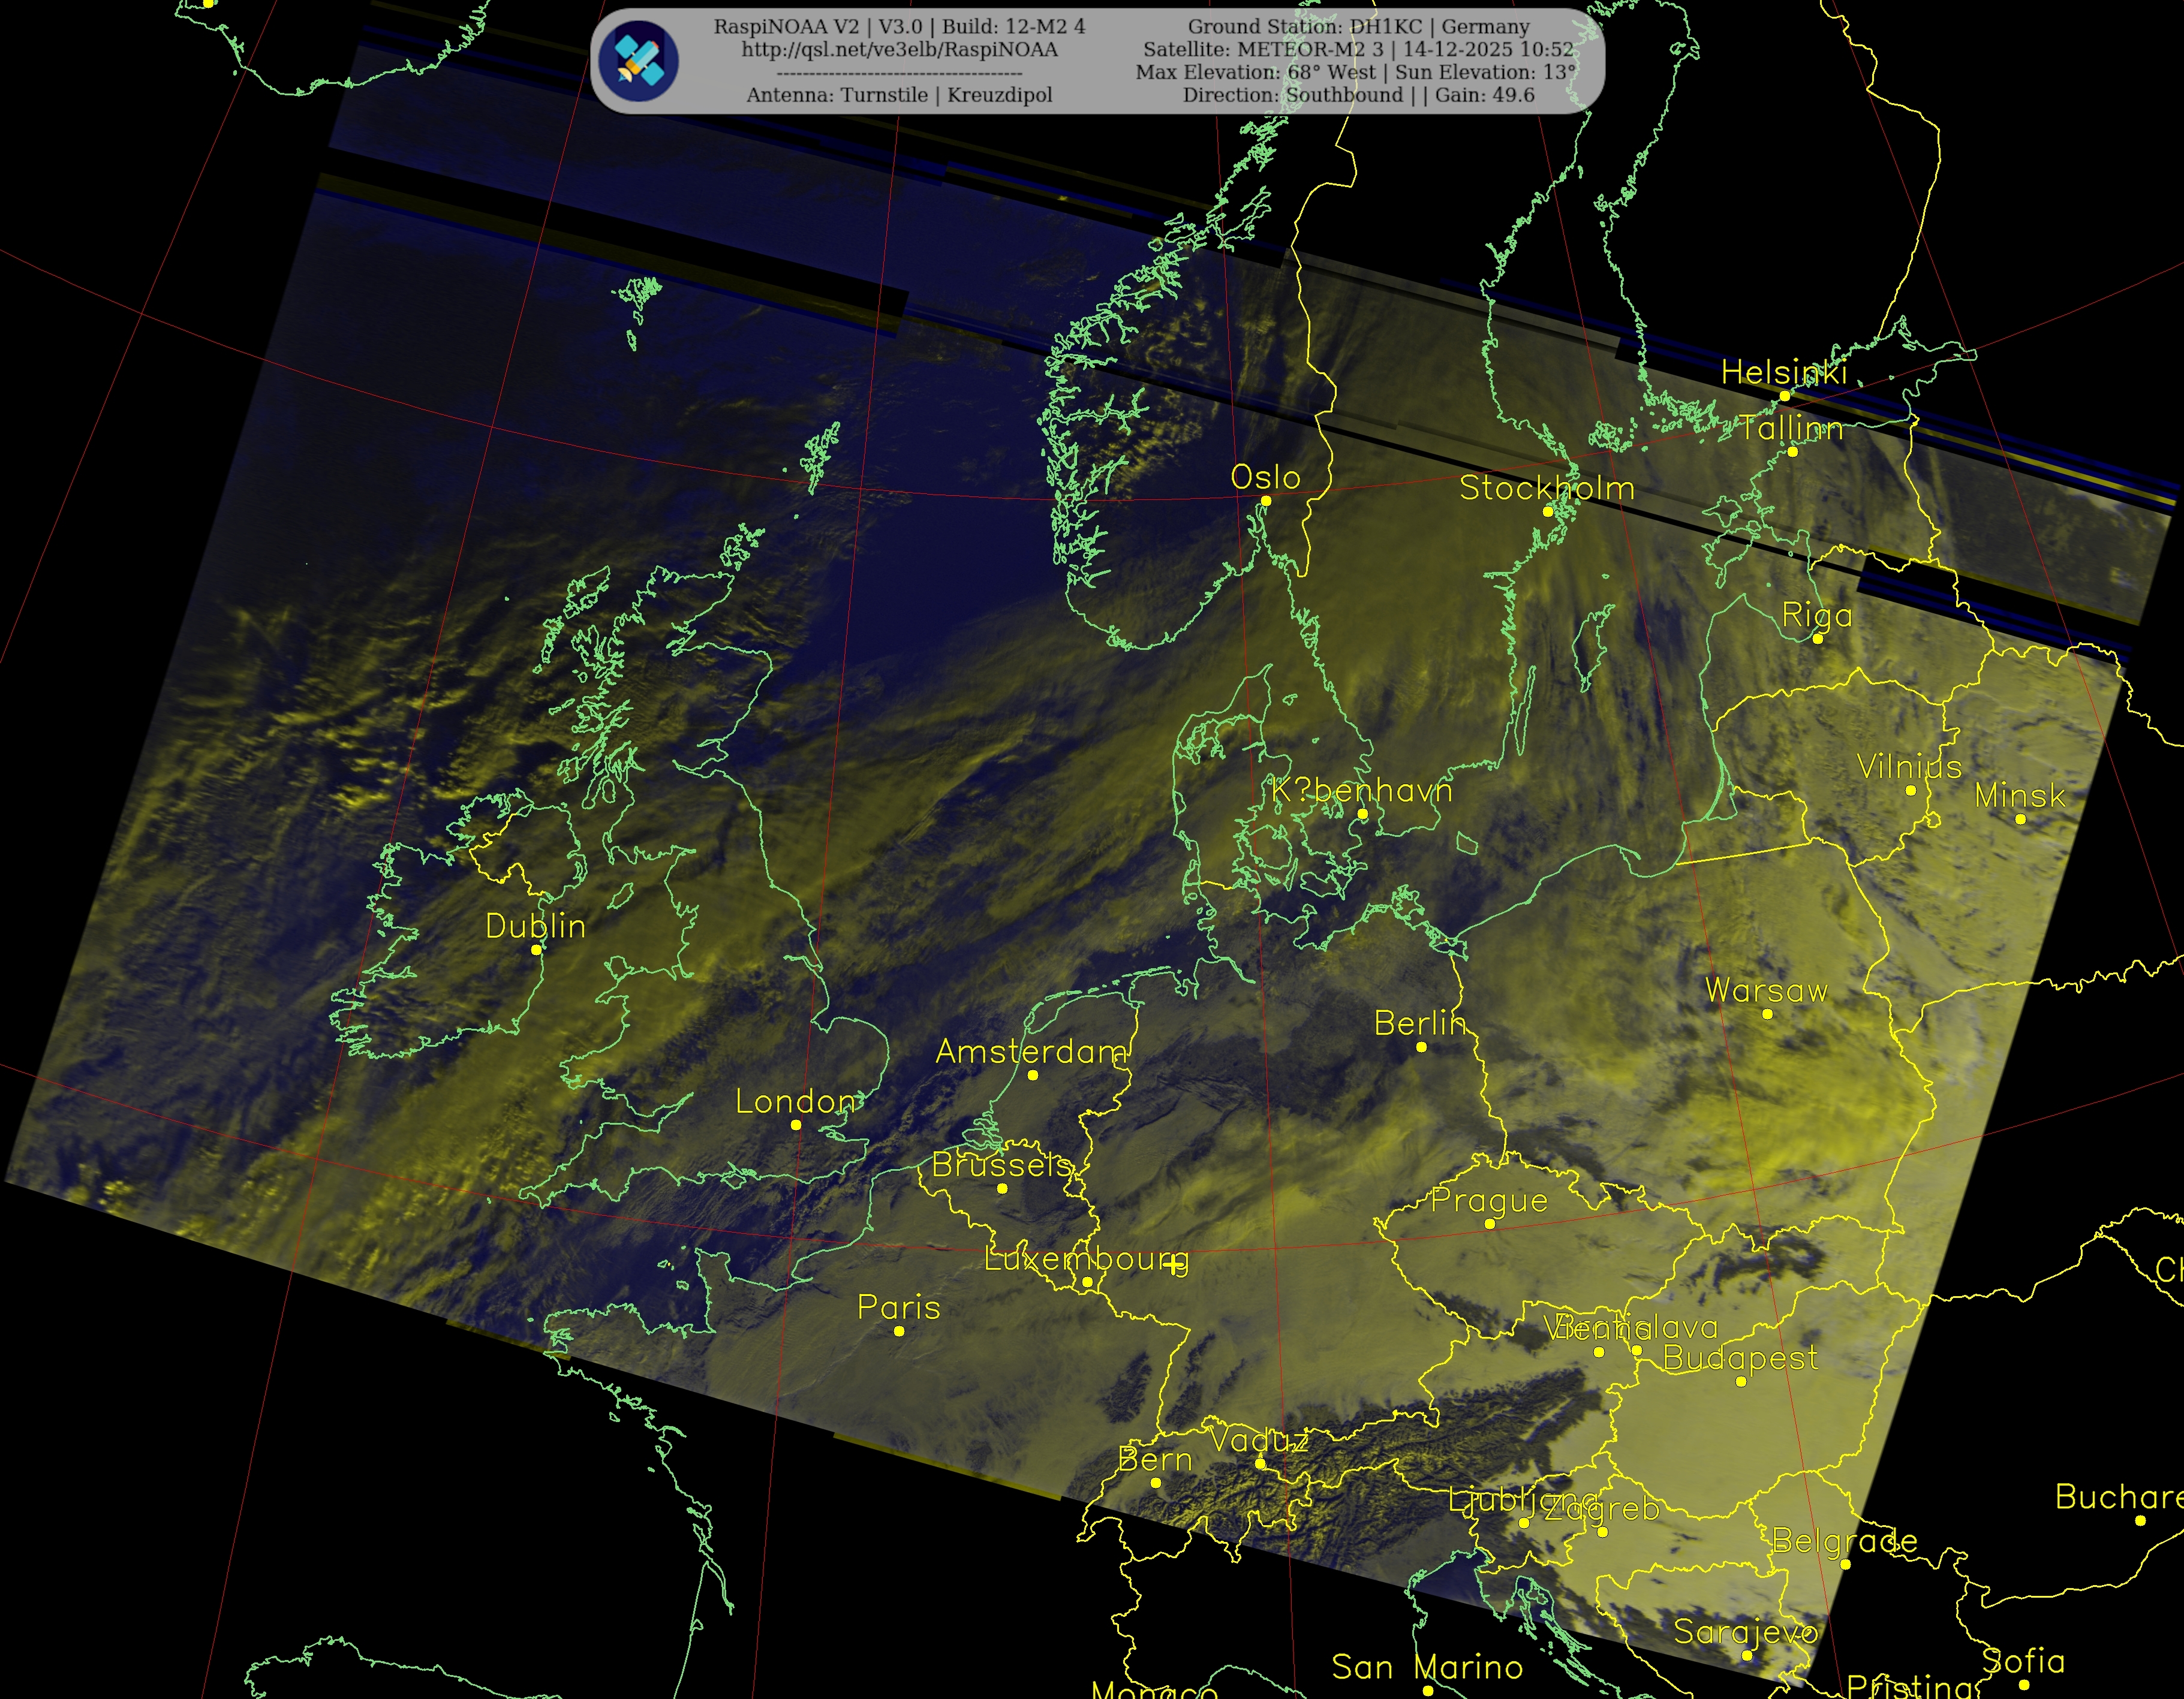Click the qsl.net RaspiNOAA URL text
Image resolution: width=2184 pixels, height=1699 pixels.
[899, 49]
